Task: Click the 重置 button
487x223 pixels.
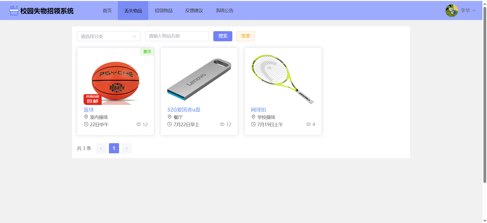Action: [246, 36]
